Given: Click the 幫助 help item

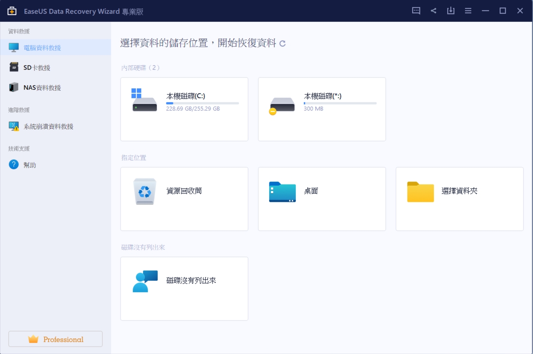Looking at the screenshot, I should point(30,165).
